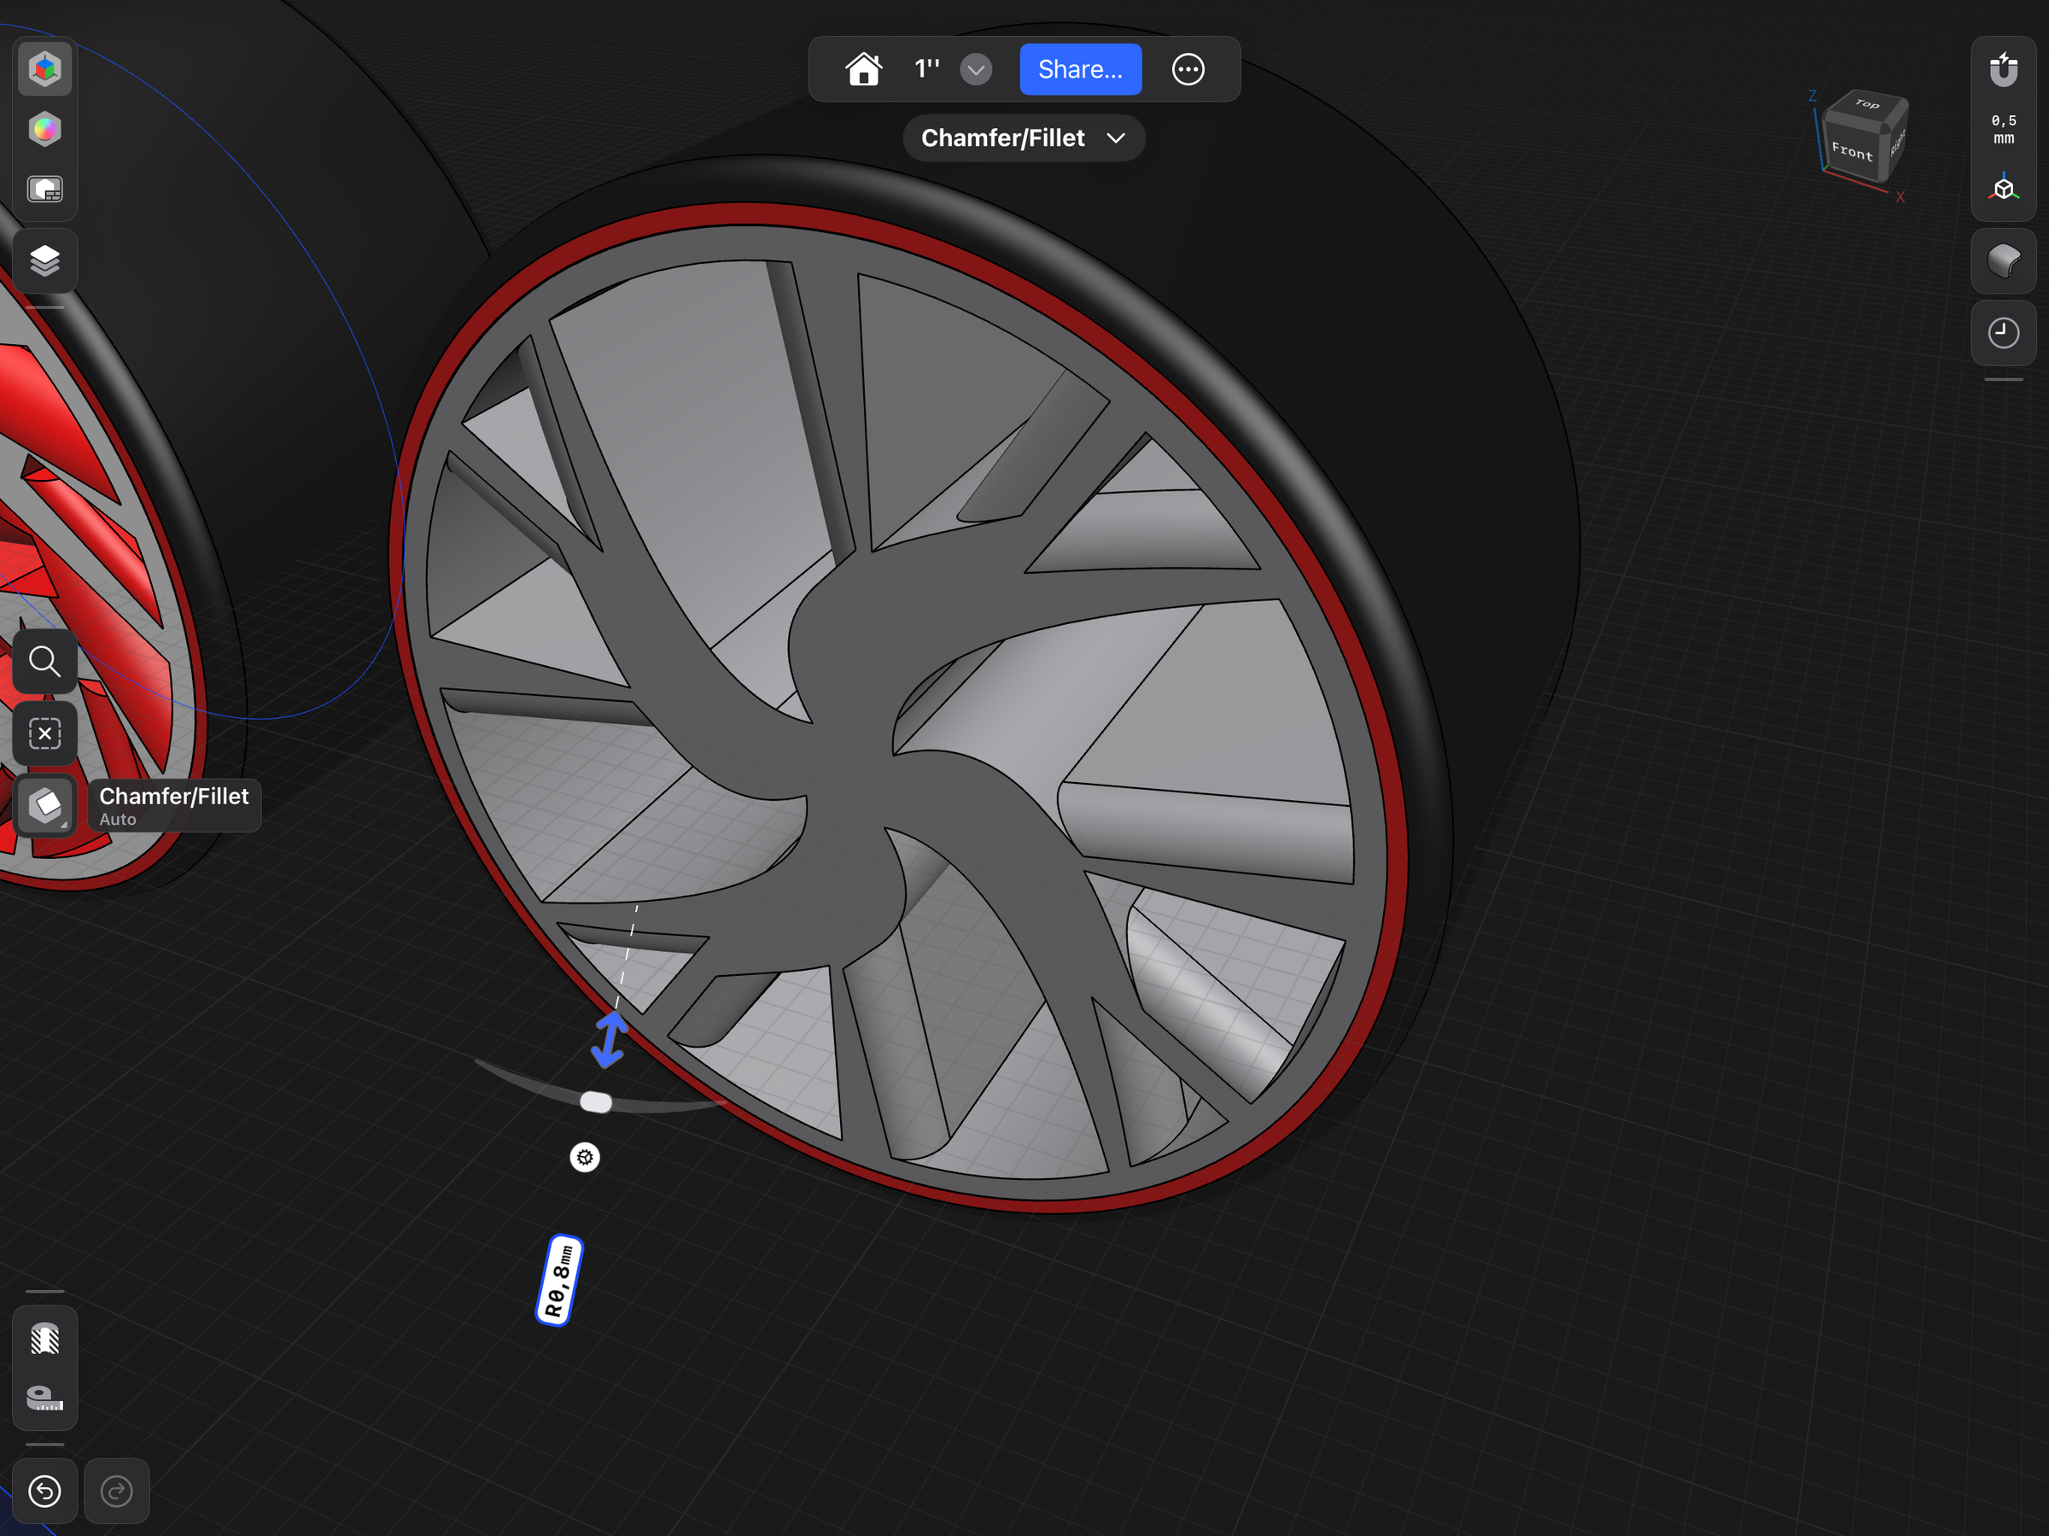The height and width of the screenshot is (1536, 2049).
Task: Switch view projection cube icon
Action: tap(2004, 188)
